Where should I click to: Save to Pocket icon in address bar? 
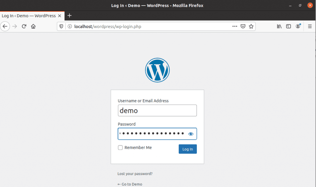[x=243, y=27]
